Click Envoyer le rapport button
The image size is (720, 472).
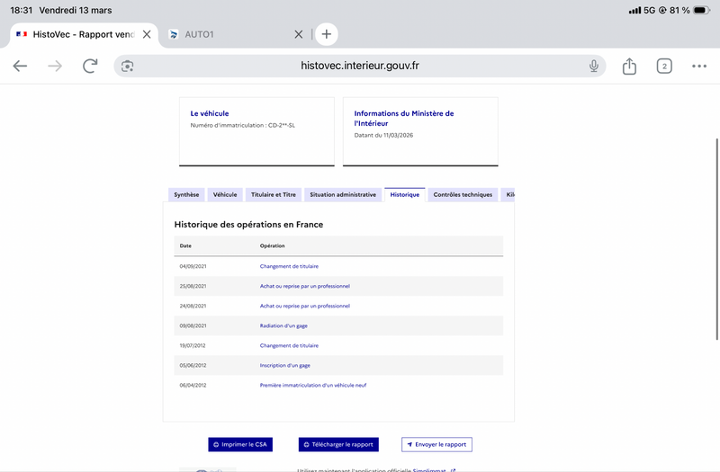point(436,444)
